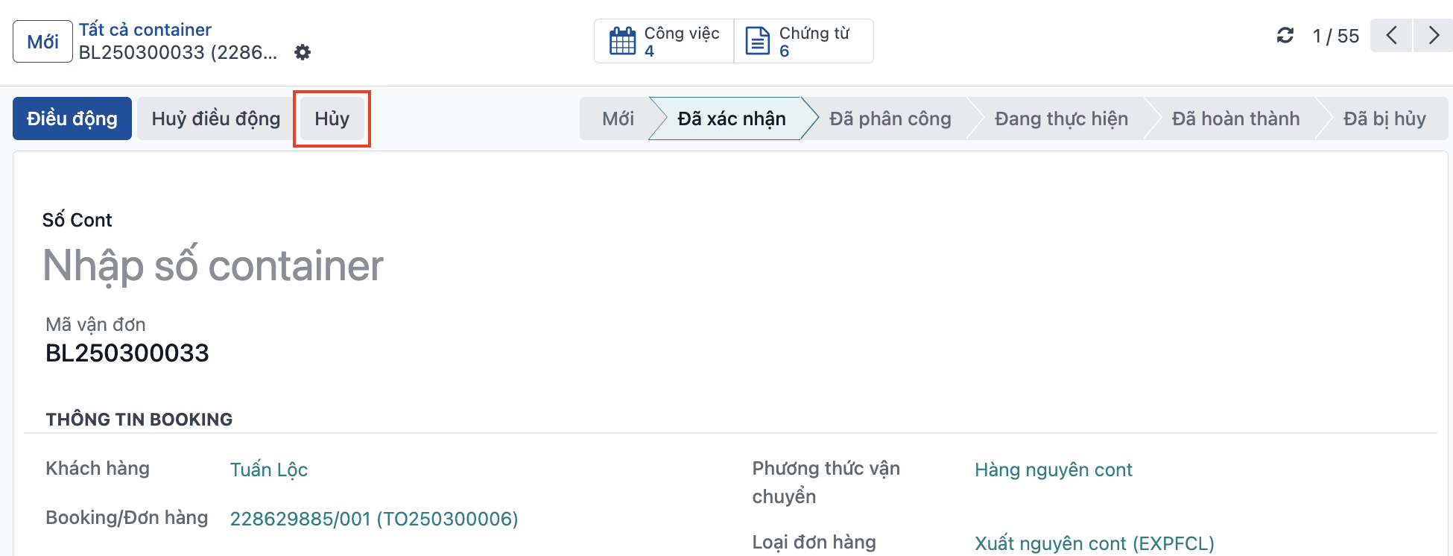Image resolution: width=1453 pixels, height=556 pixels.
Task: Click the Chứng từ document icon
Action: click(758, 41)
